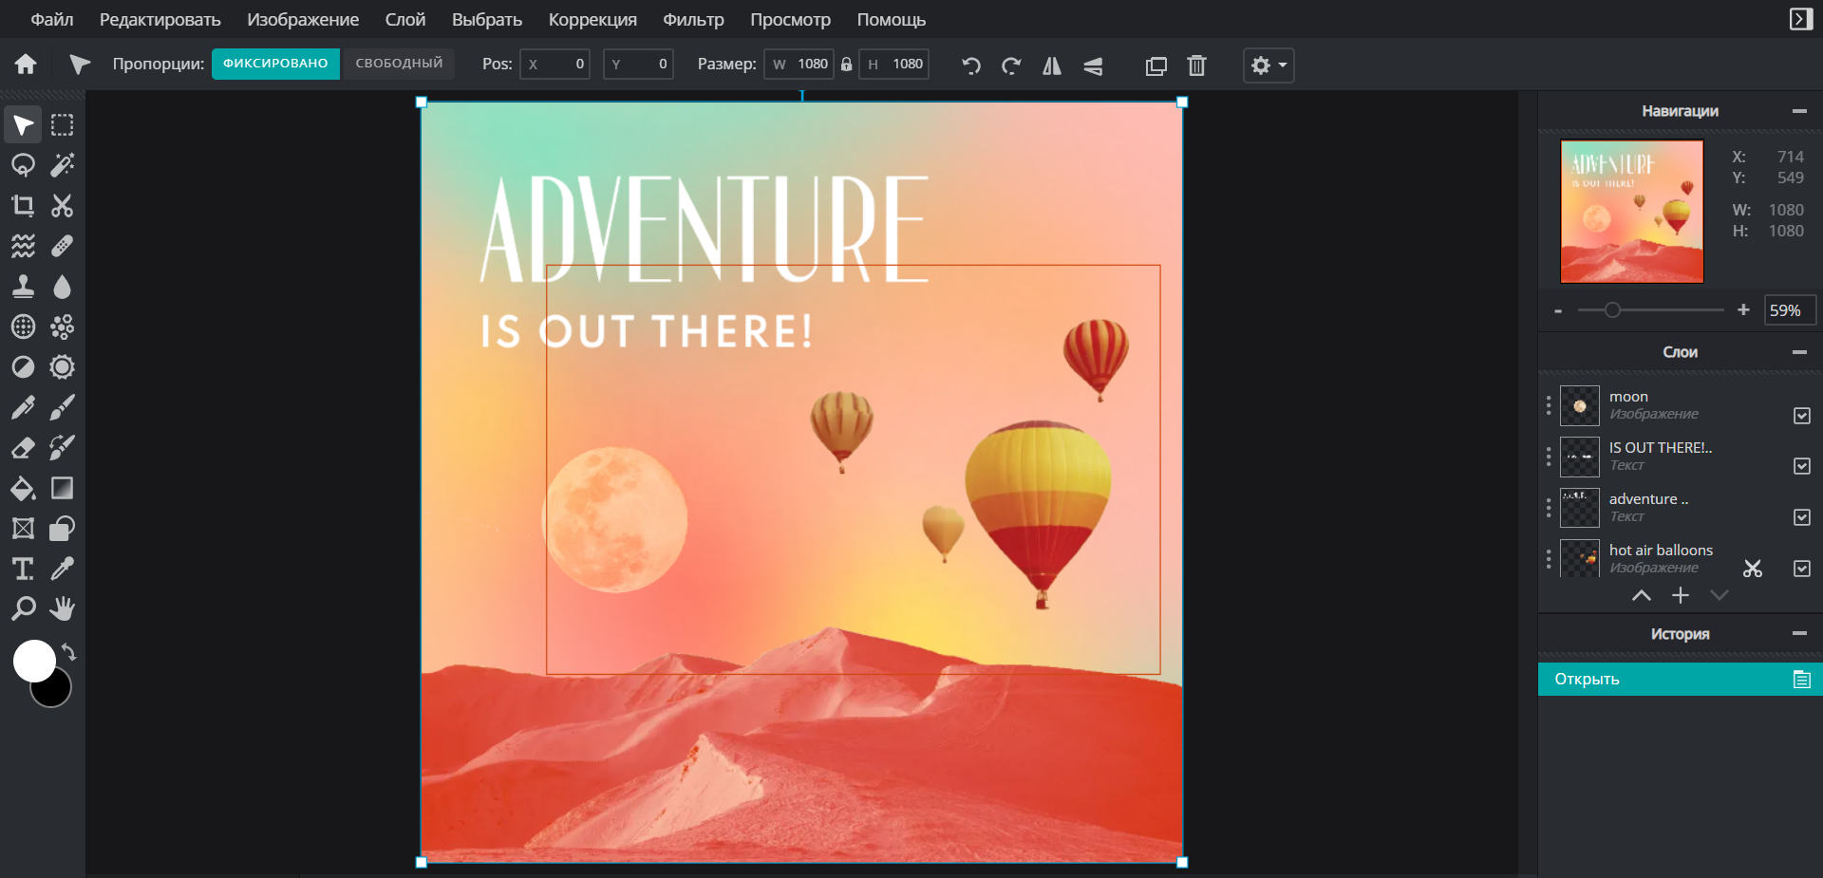The height and width of the screenshot is (878, 1823).
Task: Select the Gradient tool
Action: 63,488
